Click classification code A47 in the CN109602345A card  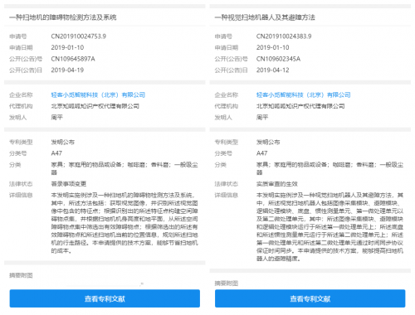pos(261,153)
